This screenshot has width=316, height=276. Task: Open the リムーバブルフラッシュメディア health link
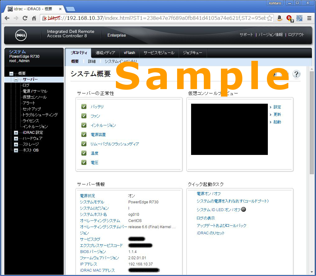115,144
